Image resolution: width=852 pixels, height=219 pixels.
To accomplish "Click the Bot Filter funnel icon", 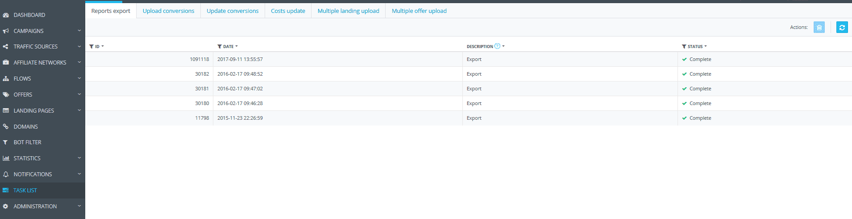I will 5,142.
